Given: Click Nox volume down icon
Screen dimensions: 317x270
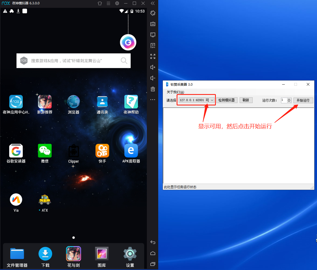Looking at the screenshot, I should [x=153, y=78].
